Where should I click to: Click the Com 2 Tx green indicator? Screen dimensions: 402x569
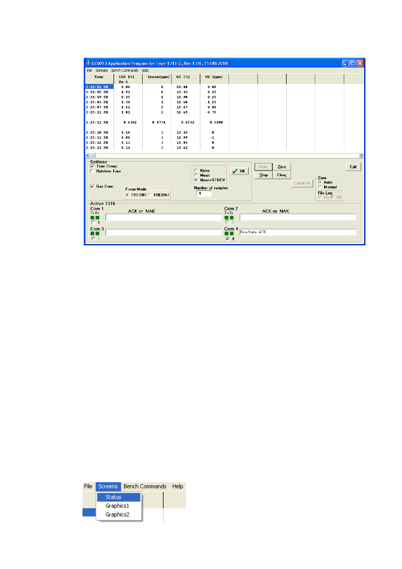(x=226, y=217)
